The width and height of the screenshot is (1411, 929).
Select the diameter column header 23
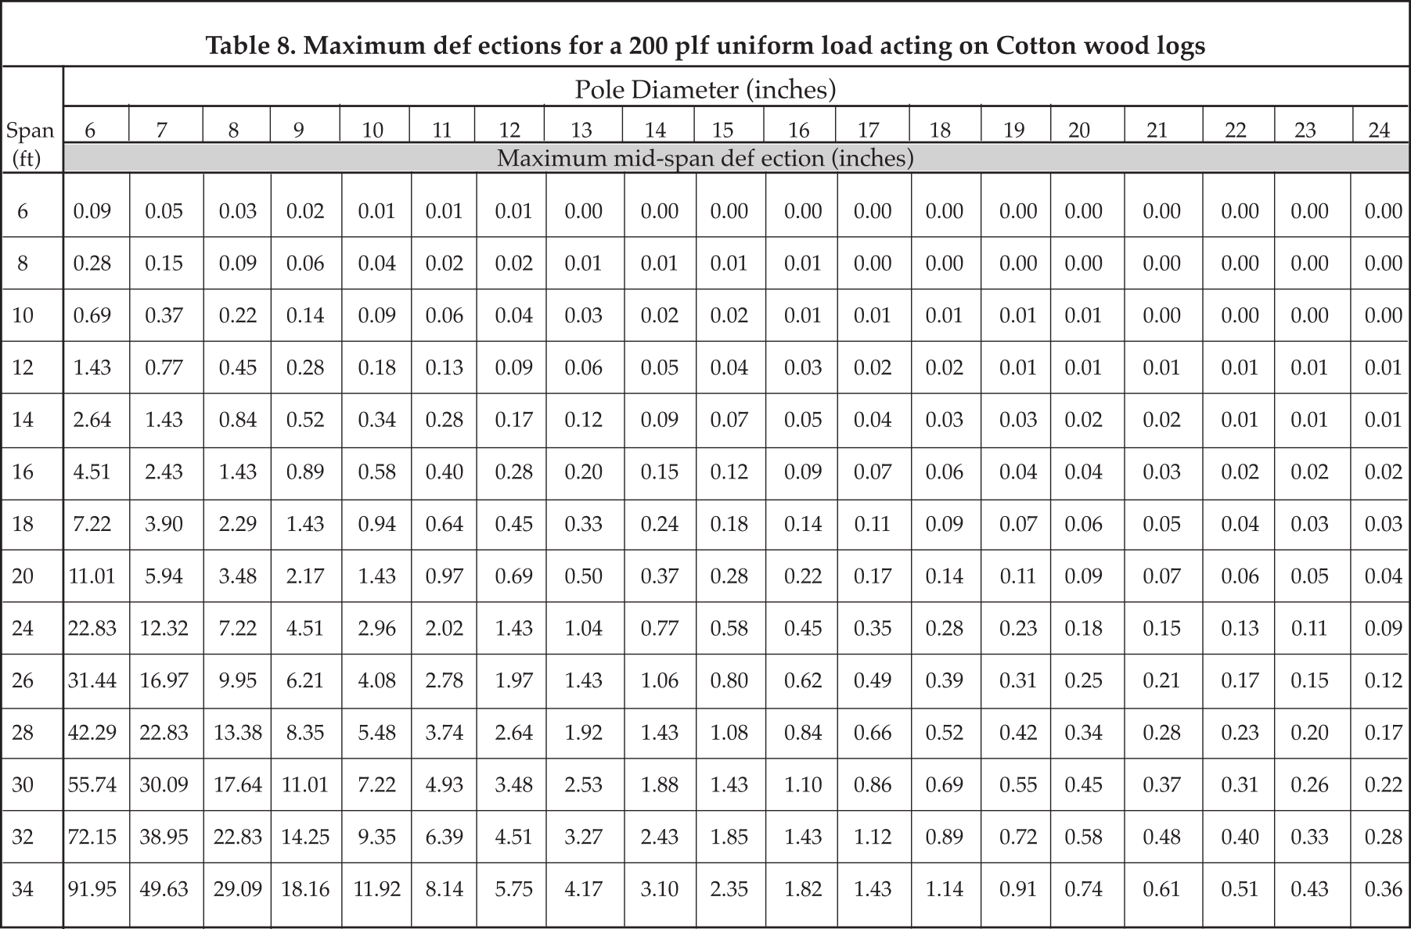1305,130
